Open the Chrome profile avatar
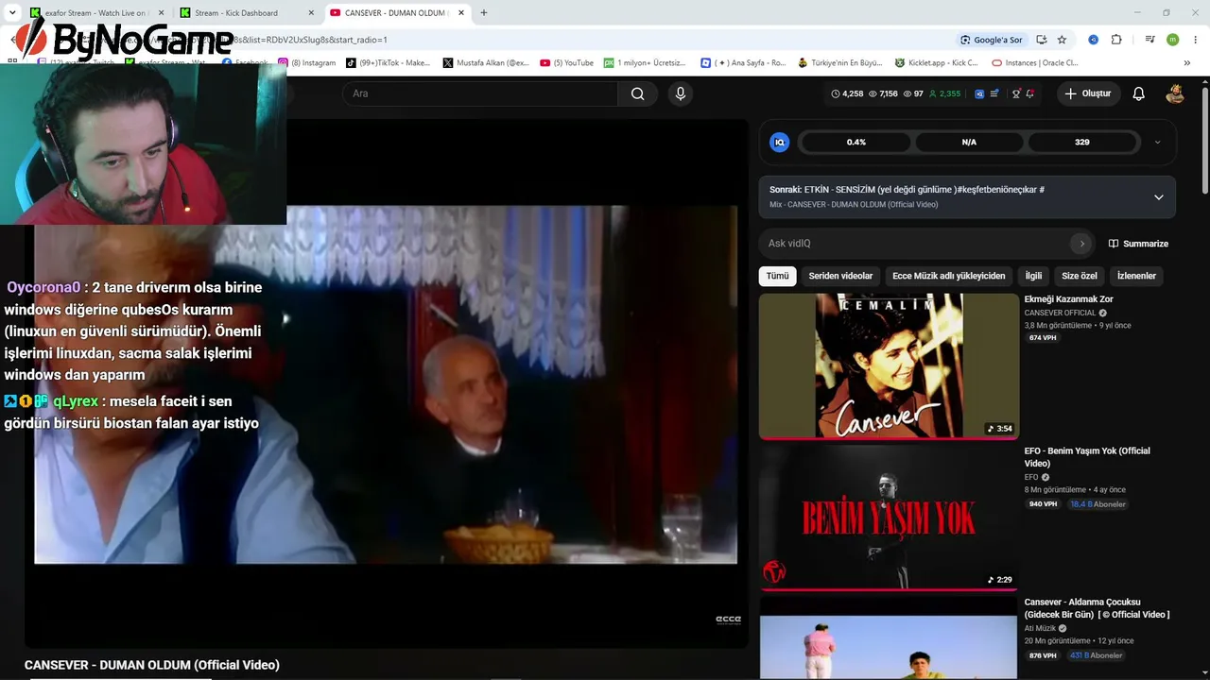The height and width of the screenshot is (680, 1210). 1173,40
